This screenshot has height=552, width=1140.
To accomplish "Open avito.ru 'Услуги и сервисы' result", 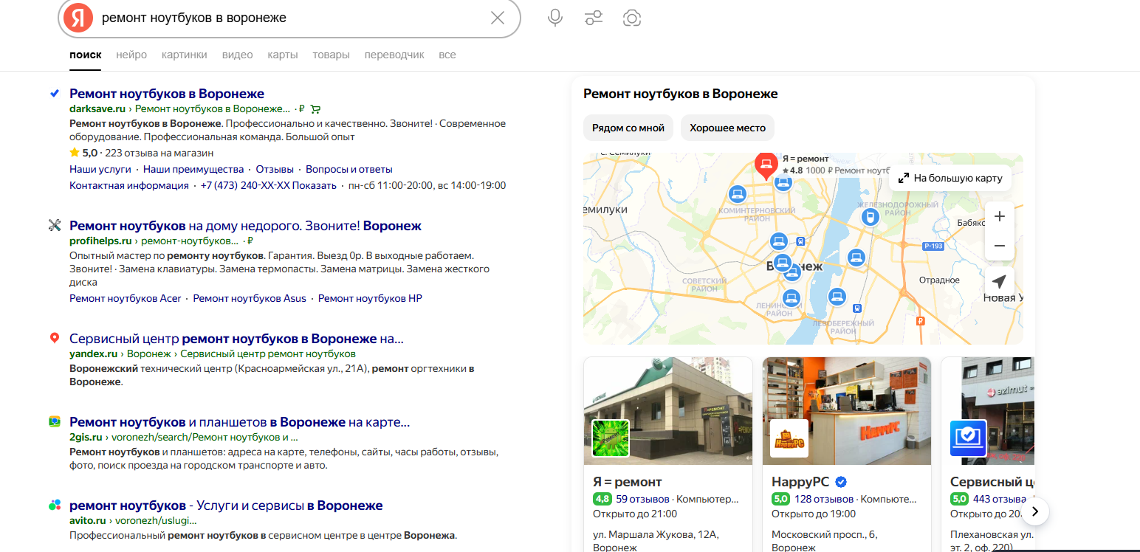I will click(x=226, y=506).
